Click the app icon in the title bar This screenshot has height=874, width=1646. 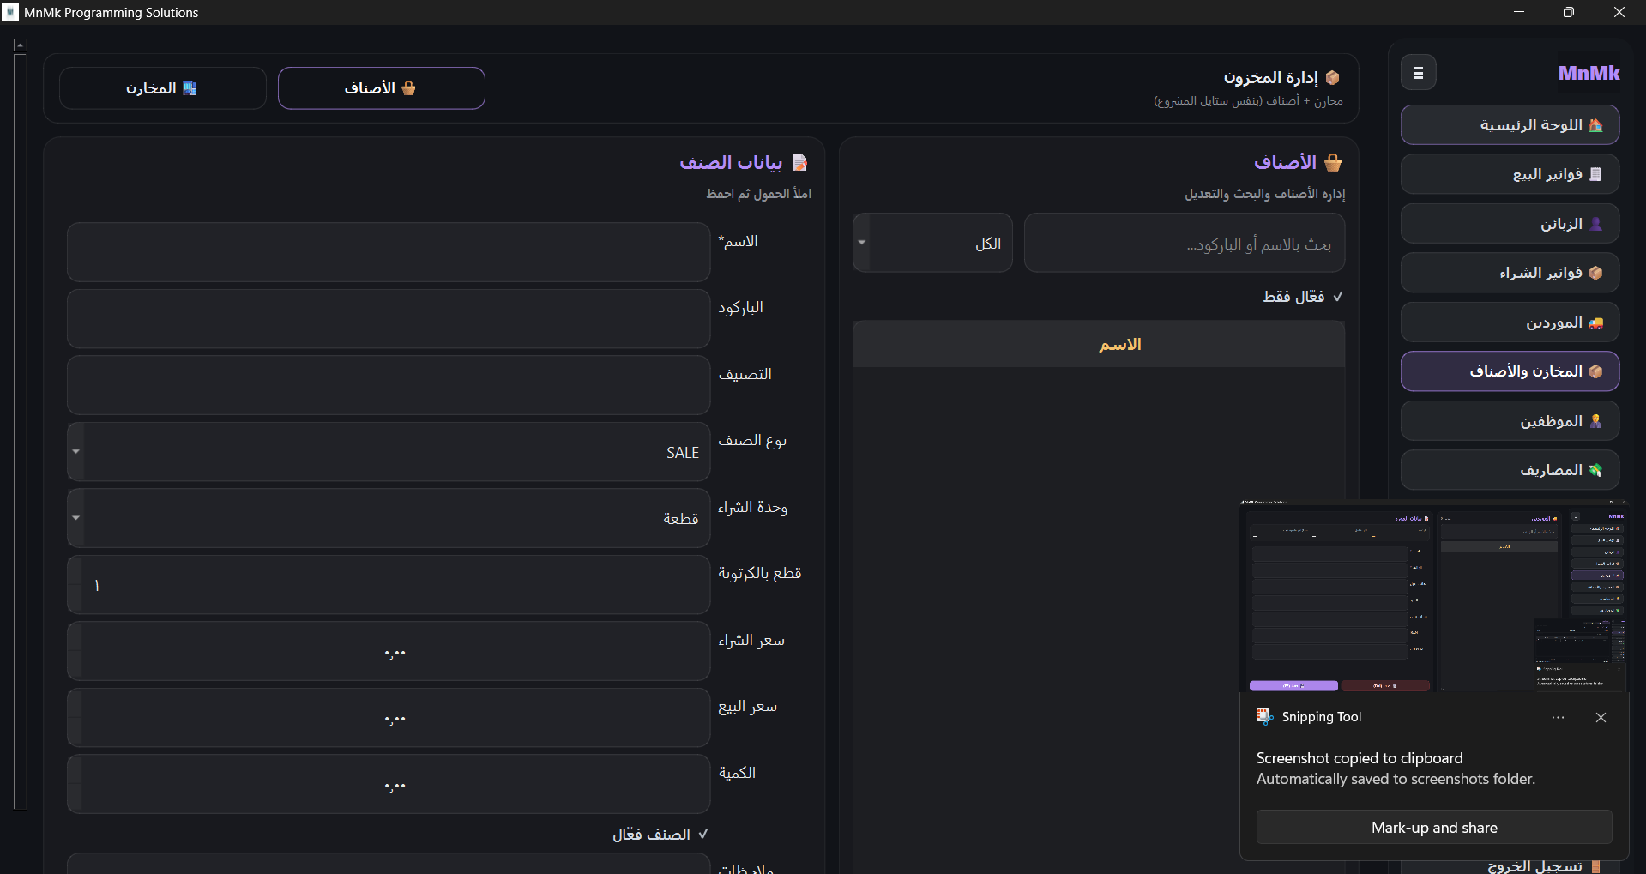point(10,12)
